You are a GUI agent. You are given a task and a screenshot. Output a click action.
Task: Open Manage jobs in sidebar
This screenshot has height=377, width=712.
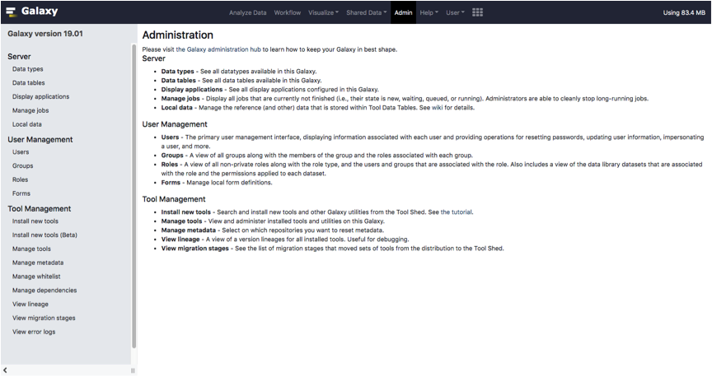click(30, 110)
